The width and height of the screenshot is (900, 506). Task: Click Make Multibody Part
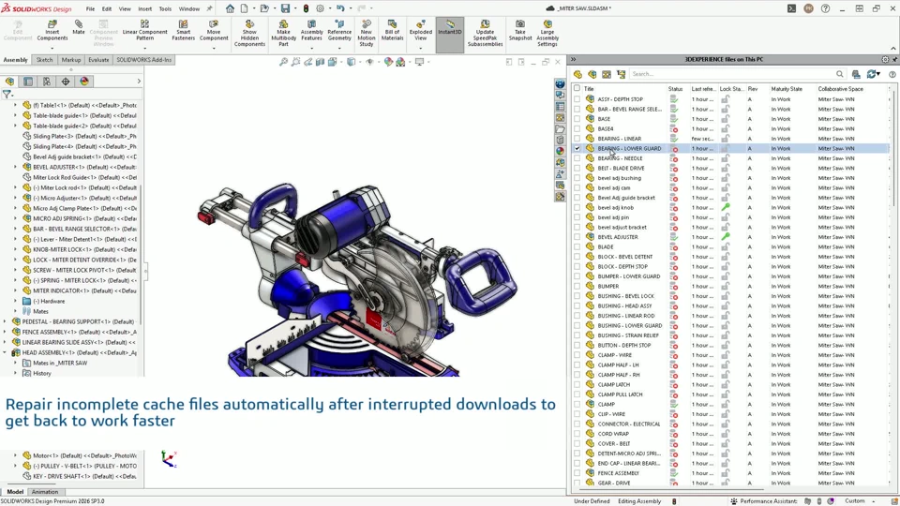pyautogui.click(x=283, y=34)
